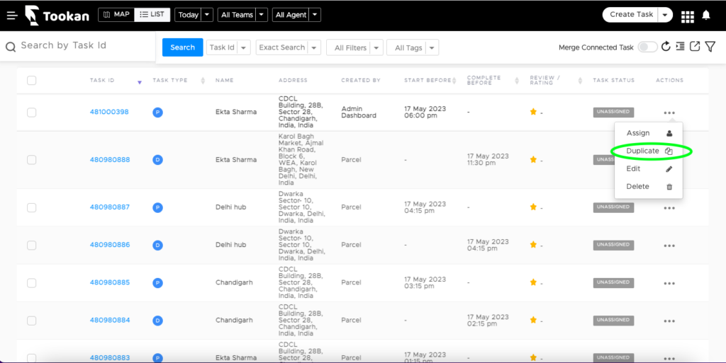
Task: Click the column settings list icon
Action: [680, 47]
